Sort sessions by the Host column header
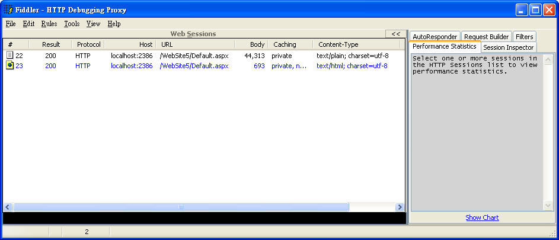 click(x=130, y=44)
